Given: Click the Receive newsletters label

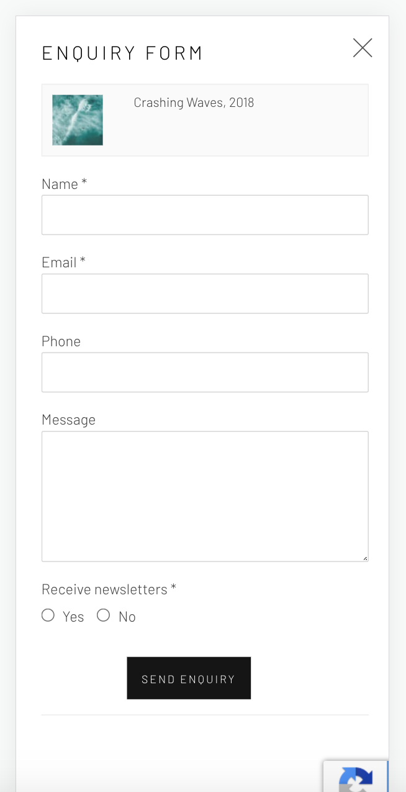Looking at the screenshot, I should (109, 589).
